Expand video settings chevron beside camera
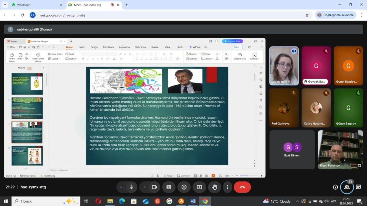 click(x=145, y=187)
